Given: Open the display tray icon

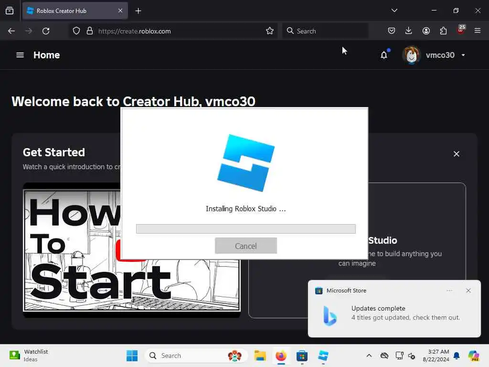Looking at the screenshot, I should tap(399, 356).
